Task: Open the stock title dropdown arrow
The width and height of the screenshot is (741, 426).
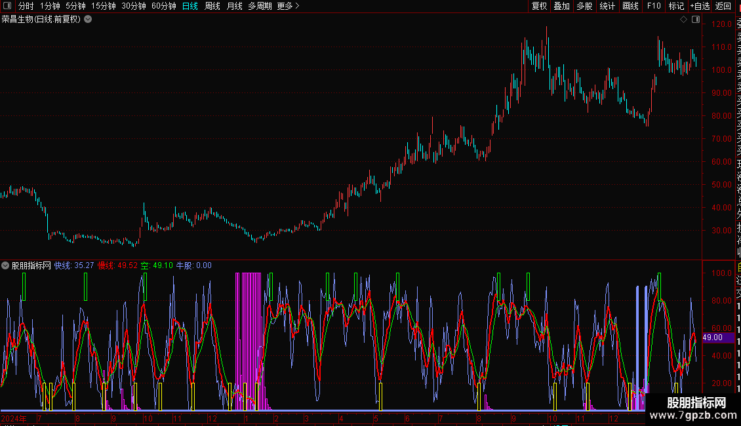Action: pyautogui.click(x=88, y=20)
